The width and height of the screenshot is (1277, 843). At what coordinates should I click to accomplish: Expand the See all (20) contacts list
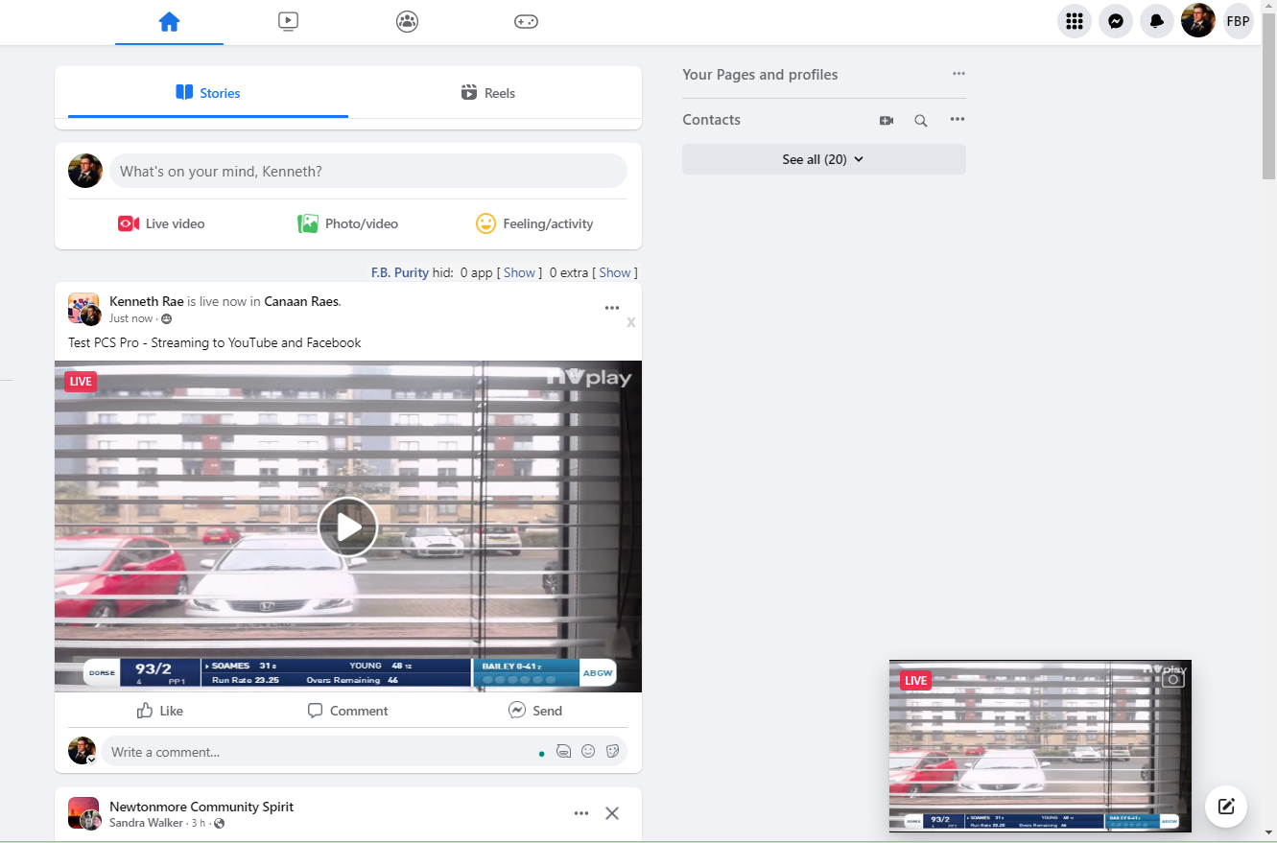click(x=823, y=159)
